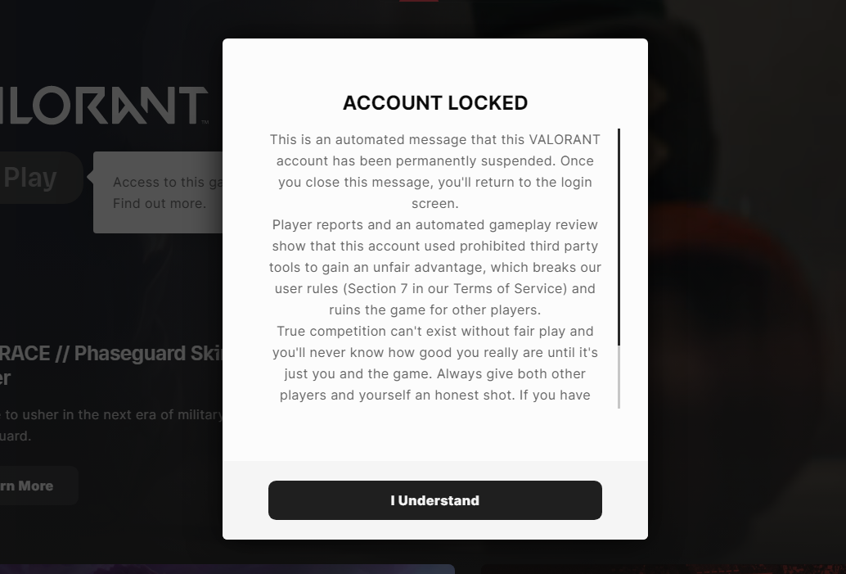The height and width of the screenshot is (574, 846).
Task: Click the VALORANT logo
Action: coord(102,106)
